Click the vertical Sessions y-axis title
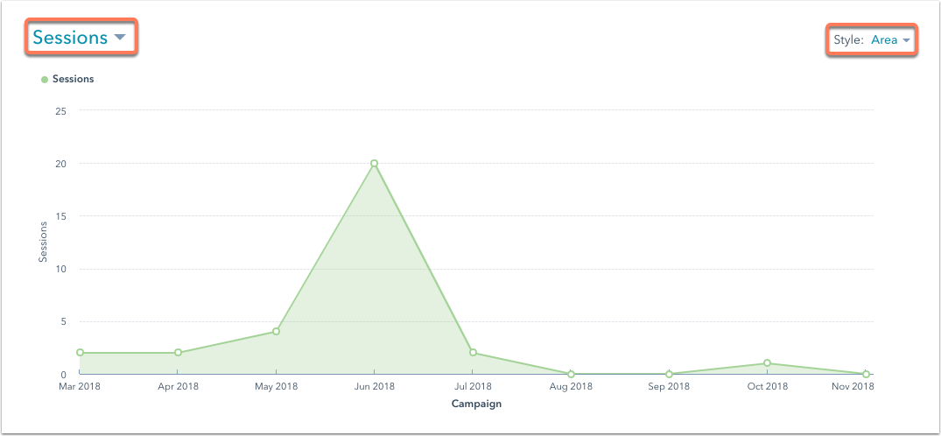Screen dimensions: 941x436 tap(43, 242)
